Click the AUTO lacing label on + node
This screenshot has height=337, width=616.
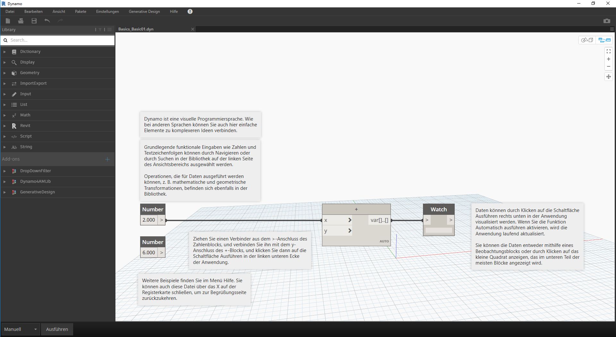pyautogui.click(x=384, y=241)
